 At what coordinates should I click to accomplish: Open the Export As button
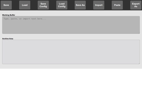point(136,5)
